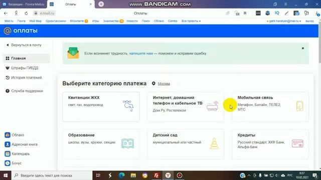Open Mail.ru link in top bar
The height and width of the screenshot is (180, 321).
click(x=9, y=21)
